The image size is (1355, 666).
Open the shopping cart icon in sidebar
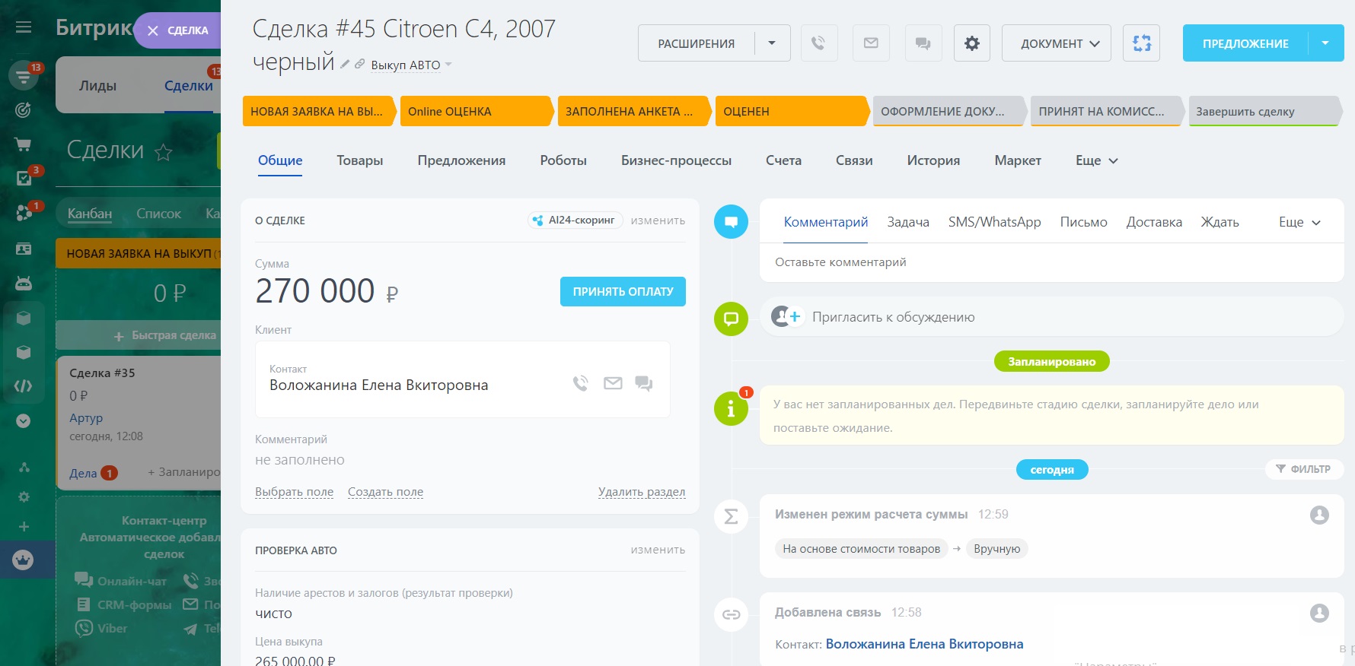tap(24, 144)
